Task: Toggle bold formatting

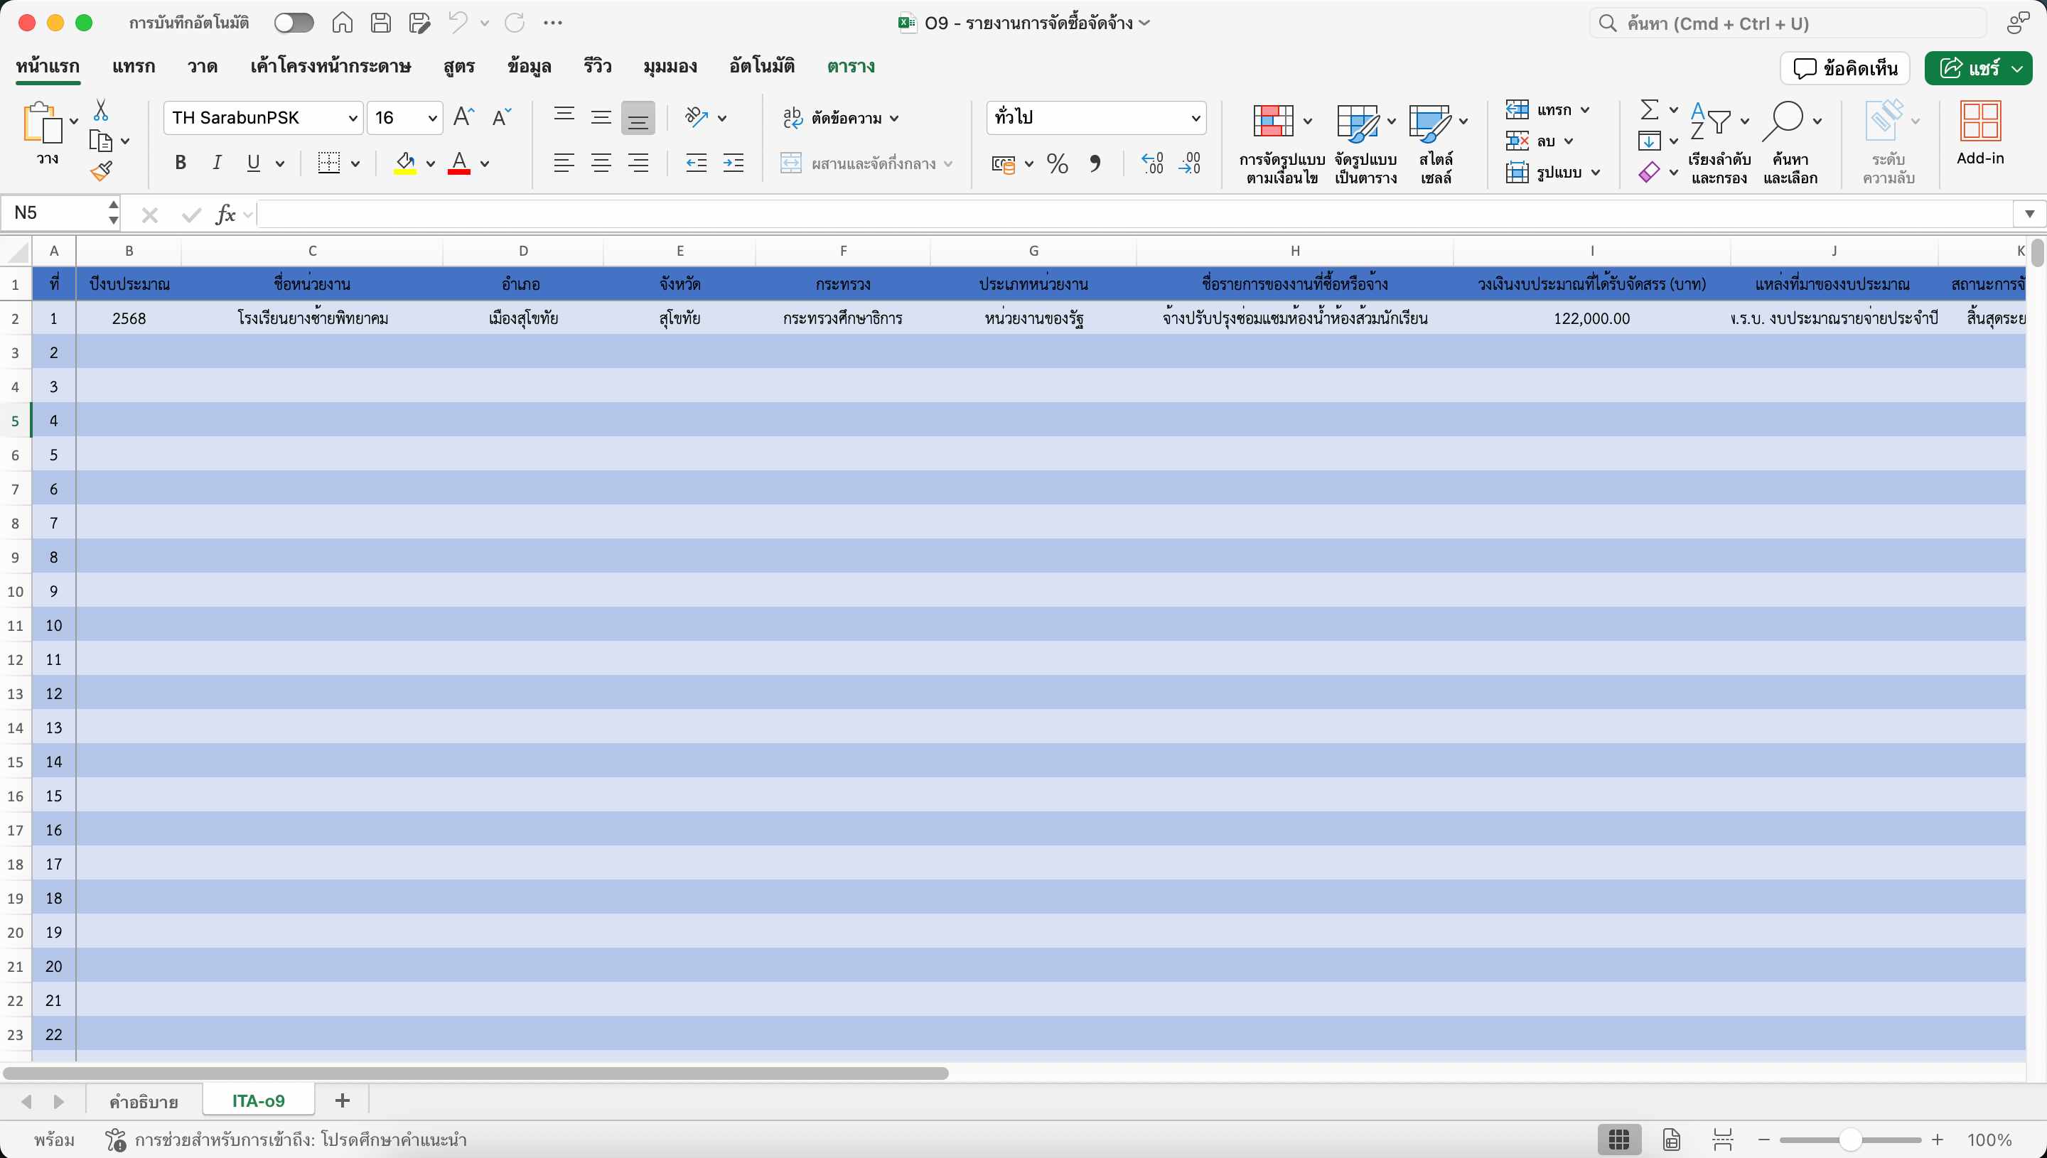Action: [181, 163]
